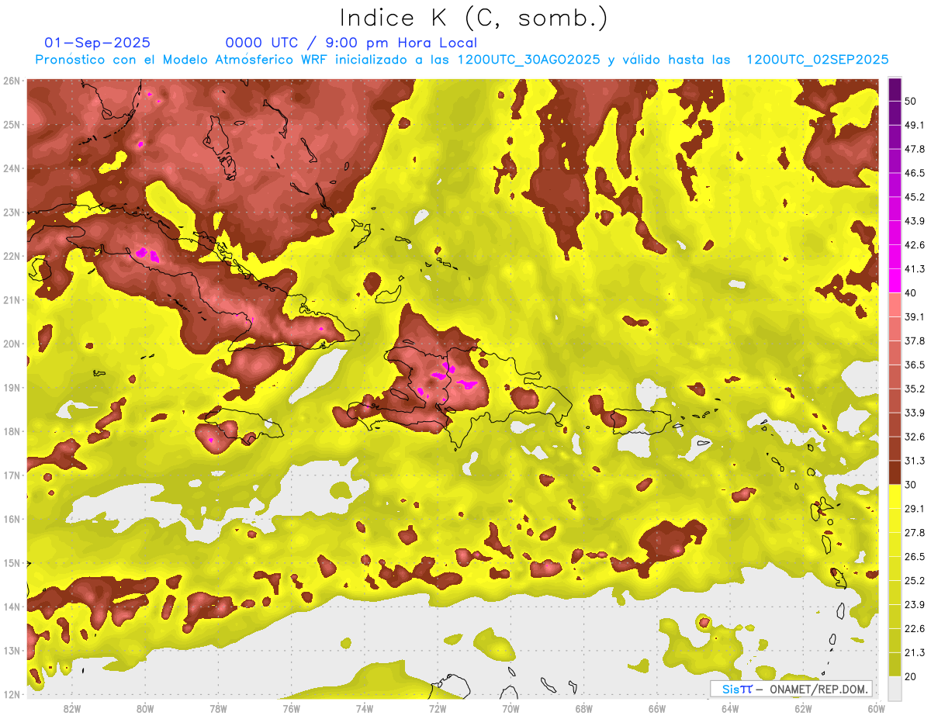Viewport: 931px width, 719px height.
Task: Click the legend value "31.3"
Action: (914, 461)
